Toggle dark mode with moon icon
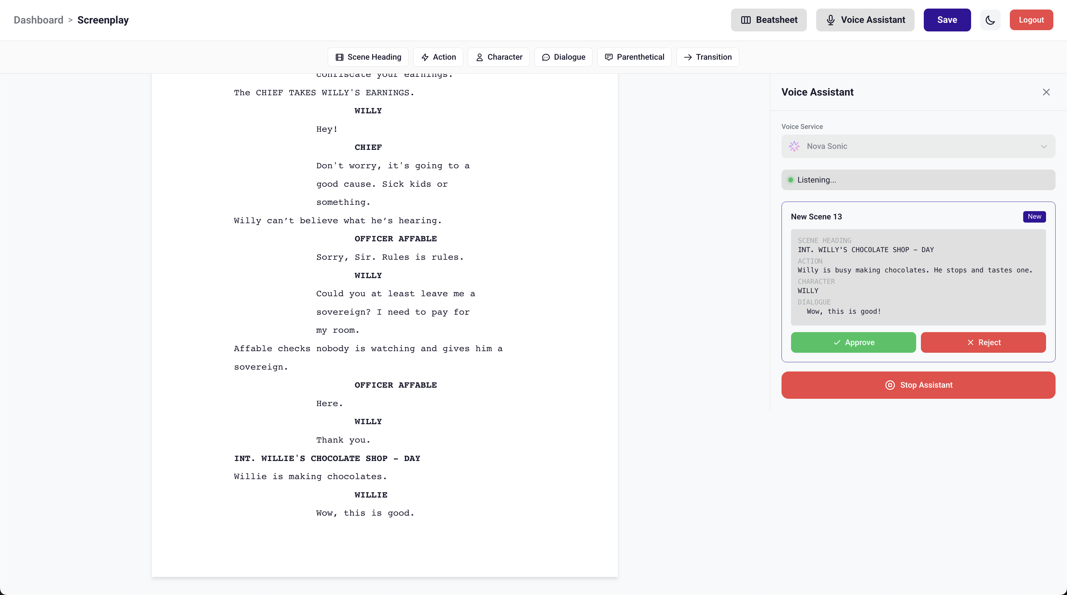The width and height of the screenshot is (1067, 595). (990, 20)
